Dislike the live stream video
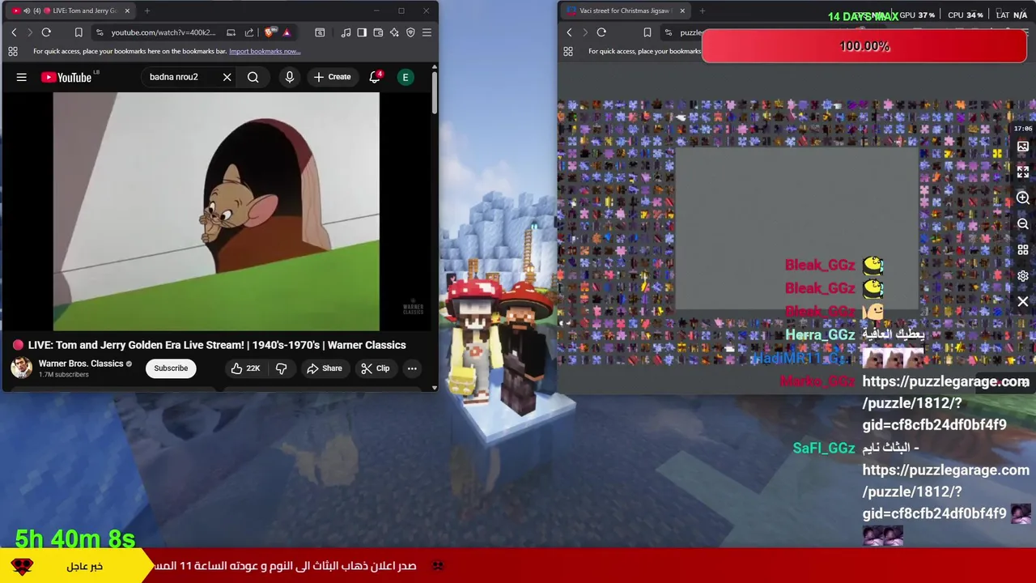The width and height of the screenshot is (1036, 583). 282,368
